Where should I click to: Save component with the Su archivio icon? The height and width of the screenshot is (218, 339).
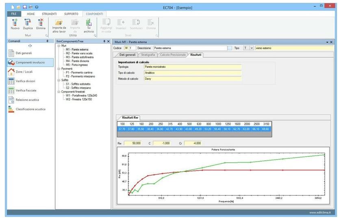point(89,23)
